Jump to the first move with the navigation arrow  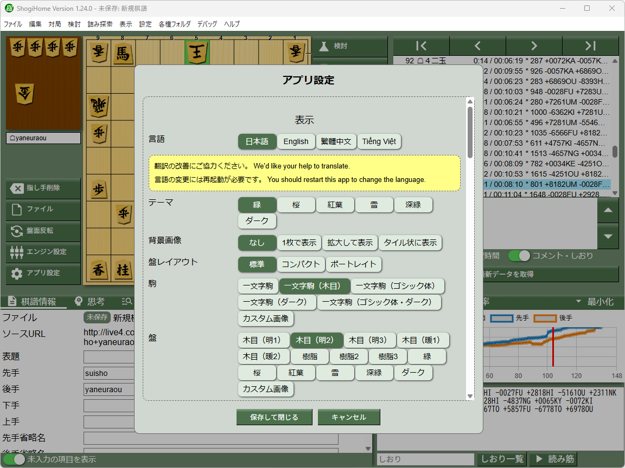pos(421,47)
